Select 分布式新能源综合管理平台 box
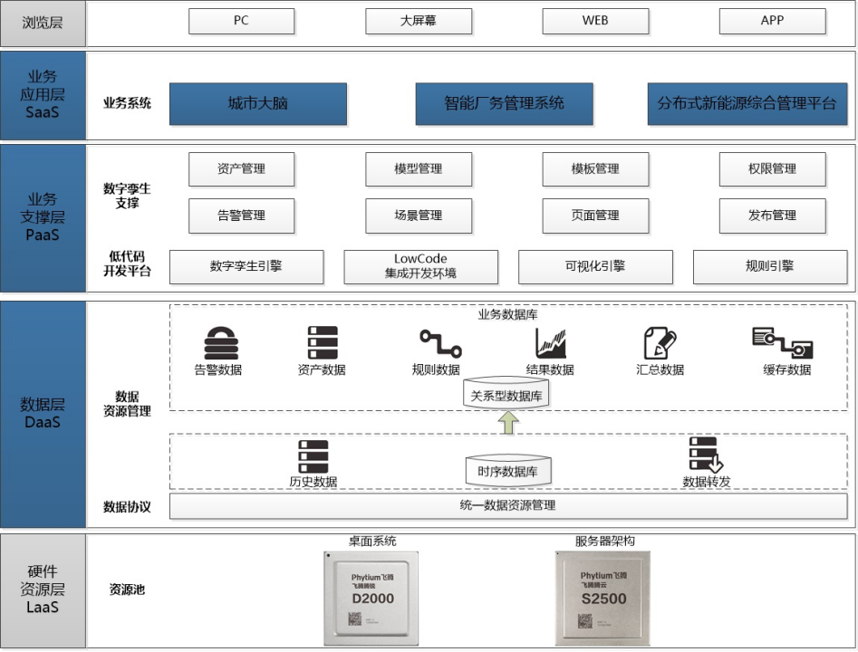This screenshot has height=652, width=858. [x=747, y=104]
